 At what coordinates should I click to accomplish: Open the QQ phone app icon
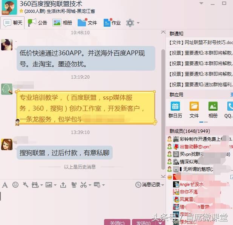[230, 106]
